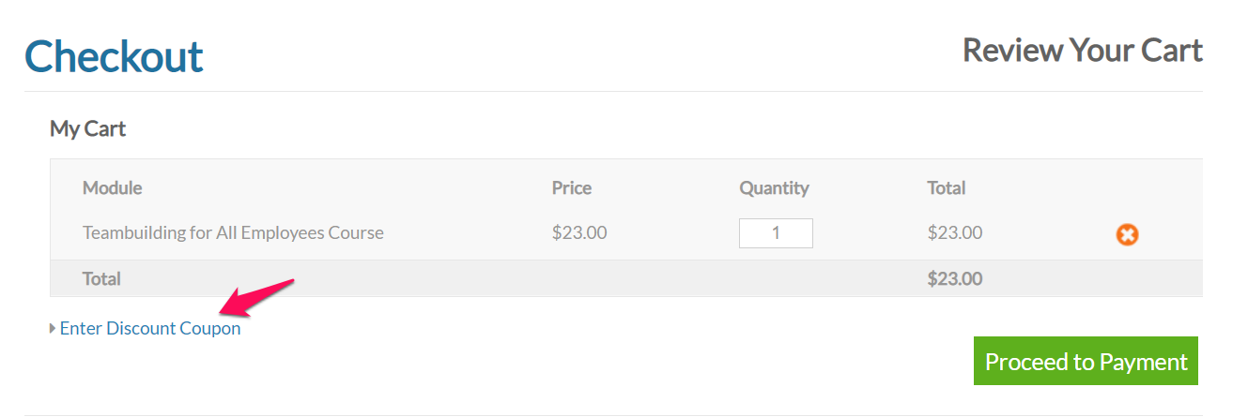Click the Total column header

click(x=947, y=187)
